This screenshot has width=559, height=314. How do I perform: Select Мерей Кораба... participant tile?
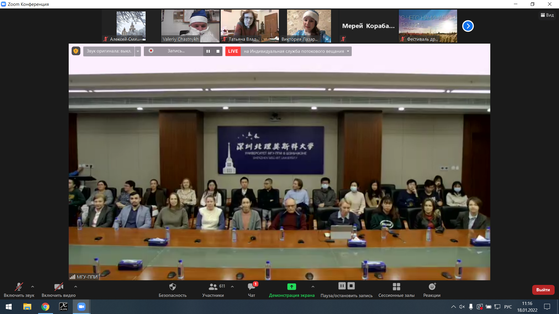[369, 26]
